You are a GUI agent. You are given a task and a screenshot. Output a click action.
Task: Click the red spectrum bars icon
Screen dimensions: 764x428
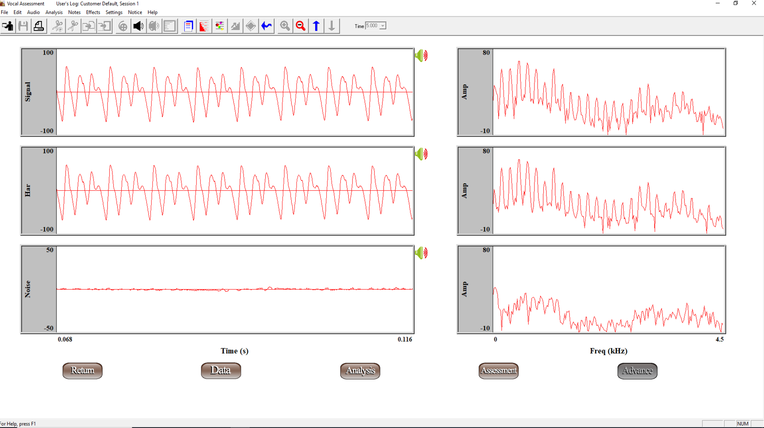(204, 26)
